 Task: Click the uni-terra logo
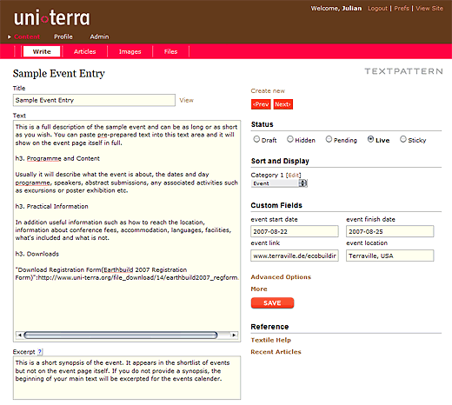point(52,18)
